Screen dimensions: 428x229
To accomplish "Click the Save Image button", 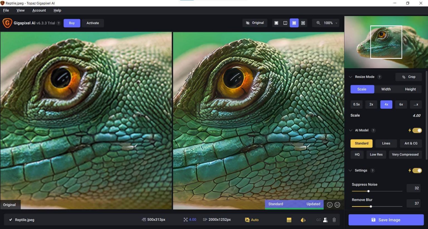I will click(386, 220).
